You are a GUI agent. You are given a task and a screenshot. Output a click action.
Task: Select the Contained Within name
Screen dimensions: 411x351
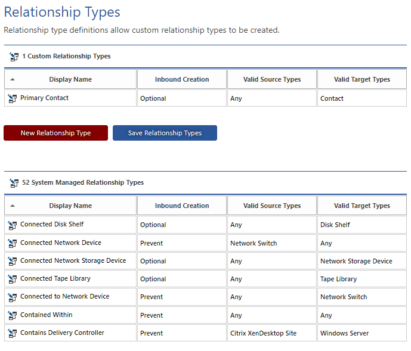47,315
